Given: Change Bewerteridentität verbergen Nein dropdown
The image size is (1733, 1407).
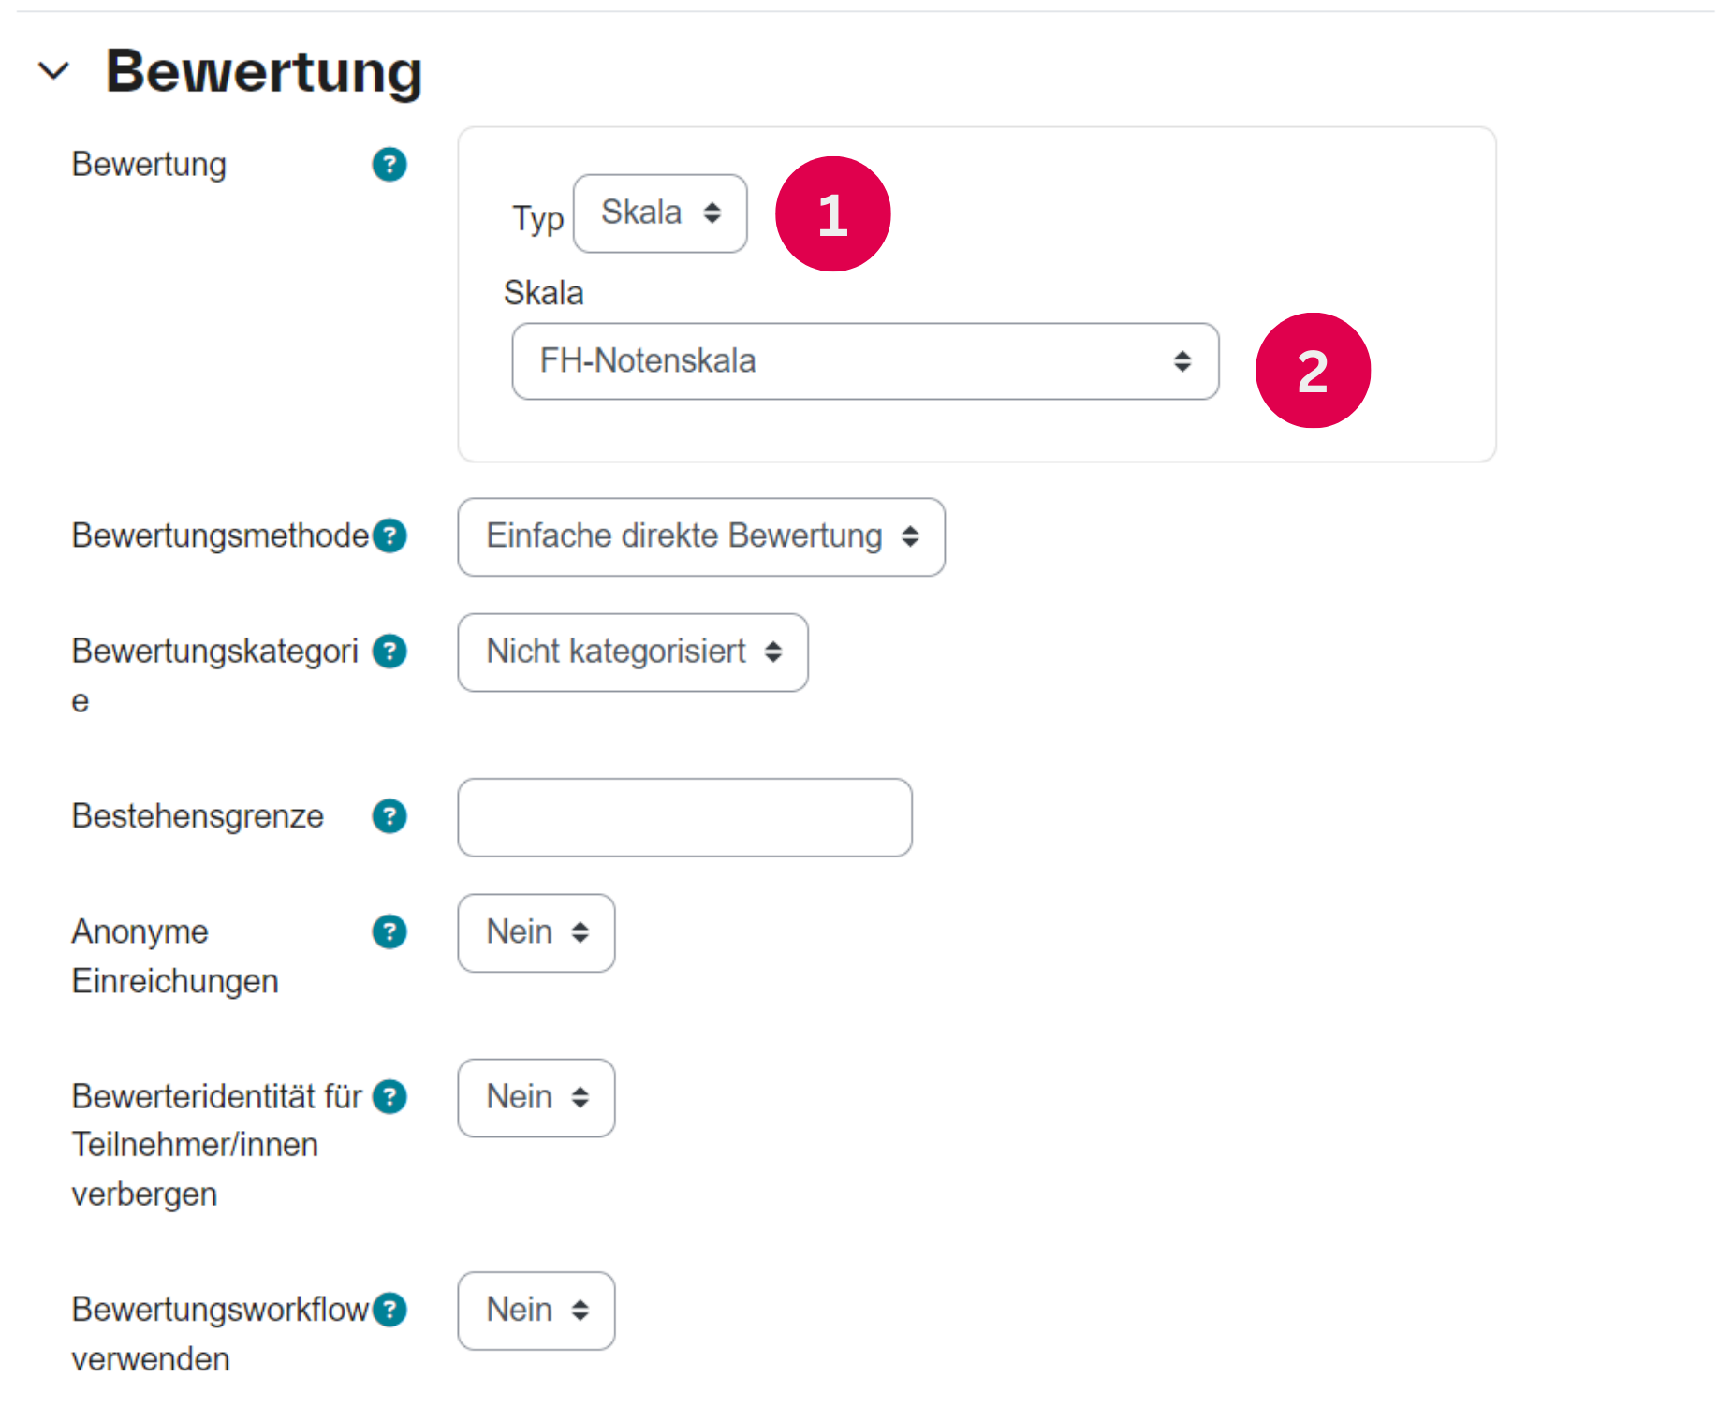Looking at the screenshot, I should point(536,1098).
